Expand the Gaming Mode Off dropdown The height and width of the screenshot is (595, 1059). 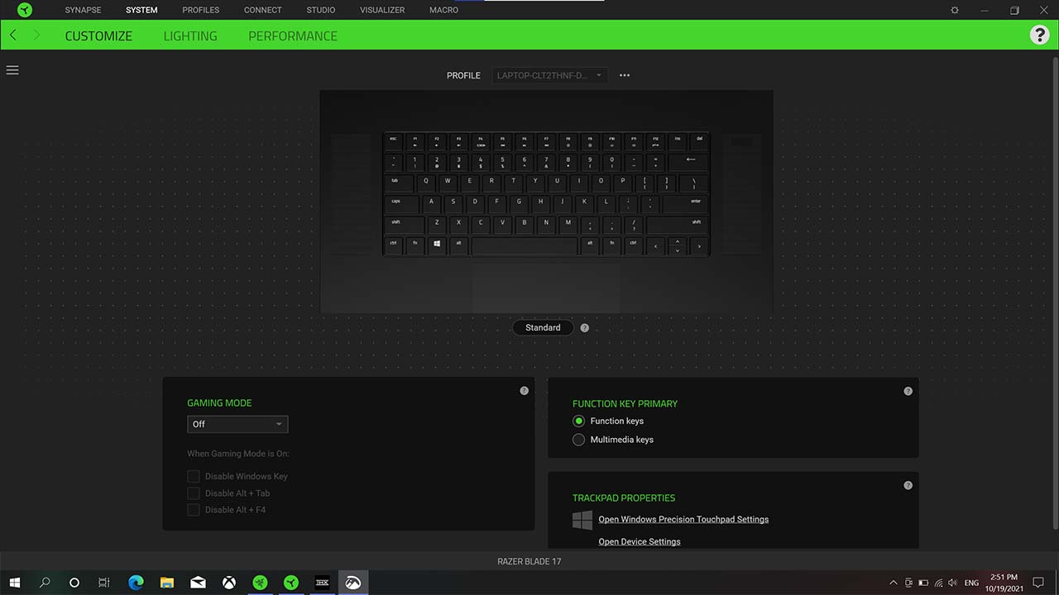click(x=237, y=424)
